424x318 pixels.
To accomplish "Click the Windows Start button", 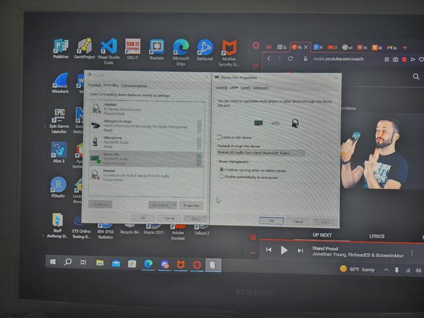I will [53, 262].
